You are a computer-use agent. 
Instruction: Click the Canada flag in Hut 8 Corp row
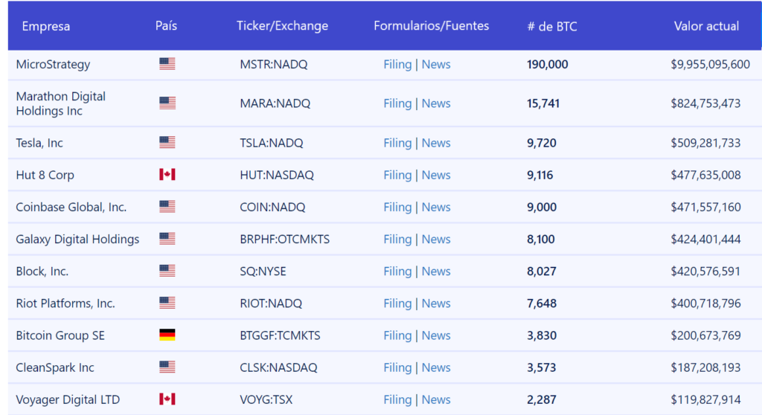pos(167,175)
